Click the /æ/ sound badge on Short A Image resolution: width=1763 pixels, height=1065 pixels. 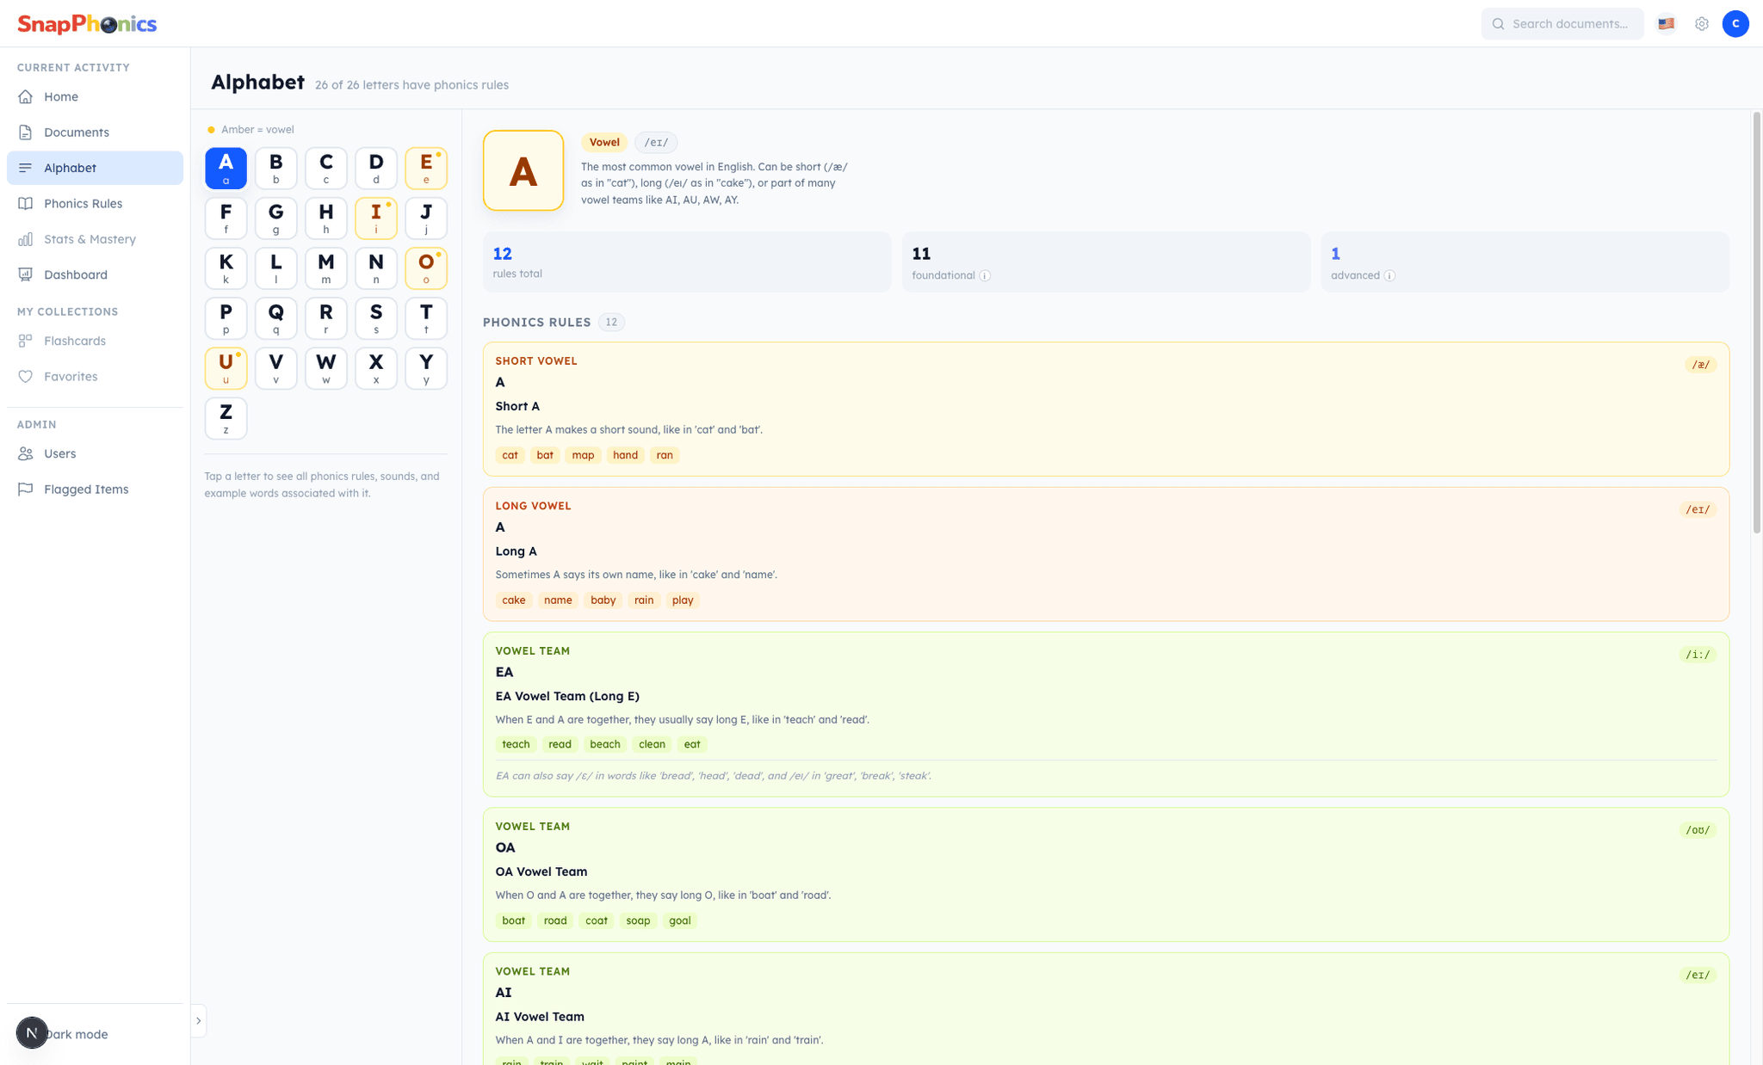tap(1700, 365)
